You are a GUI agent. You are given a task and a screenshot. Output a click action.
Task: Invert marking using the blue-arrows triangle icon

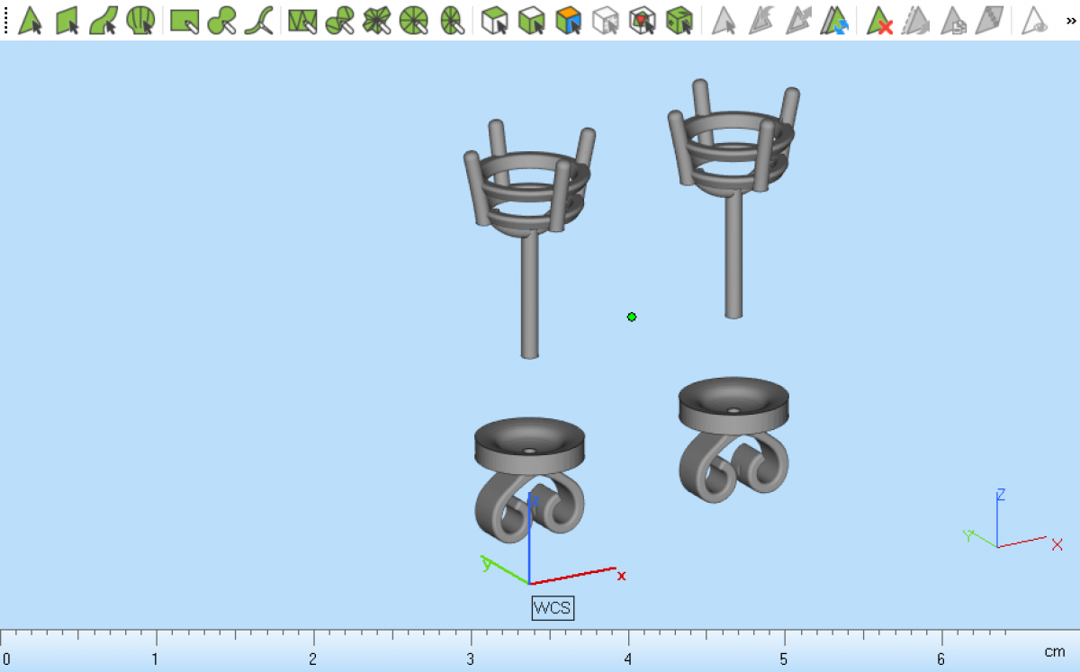(836, 20)
